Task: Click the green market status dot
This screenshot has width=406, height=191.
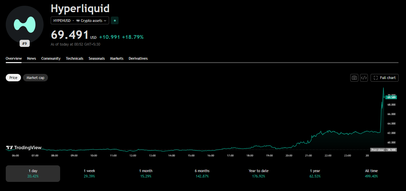Action: point(115,21)
